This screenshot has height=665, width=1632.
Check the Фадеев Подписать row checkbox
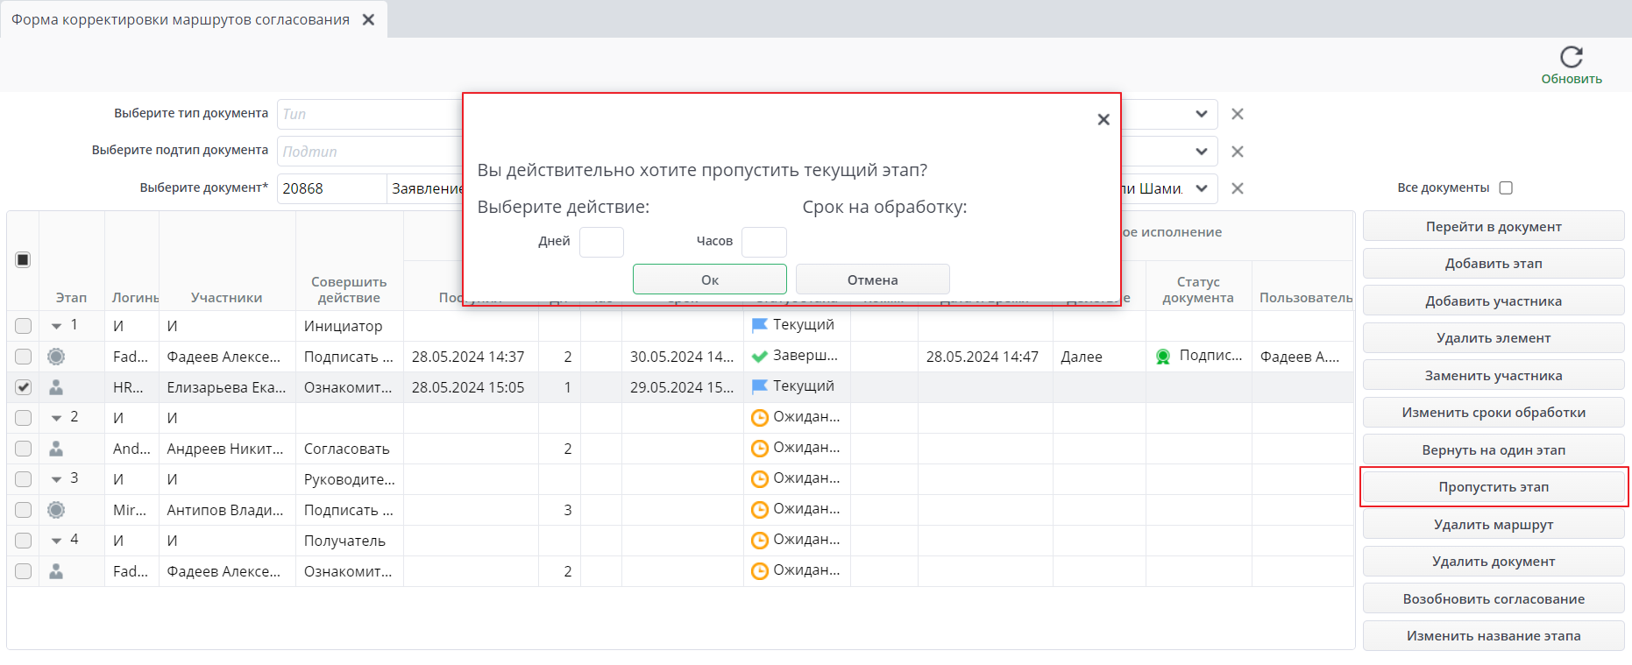coord(23,357)
